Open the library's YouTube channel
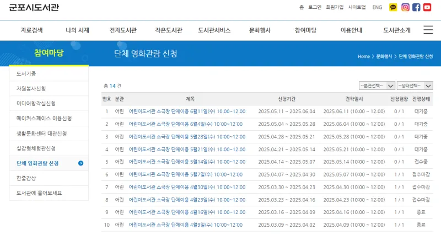This screenshot has width=441, height=235. tap(428, 7)
